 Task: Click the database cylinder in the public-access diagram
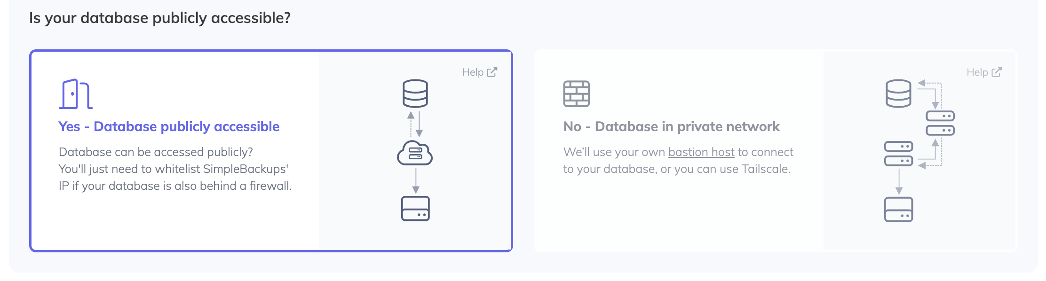[x=415, y=94]
